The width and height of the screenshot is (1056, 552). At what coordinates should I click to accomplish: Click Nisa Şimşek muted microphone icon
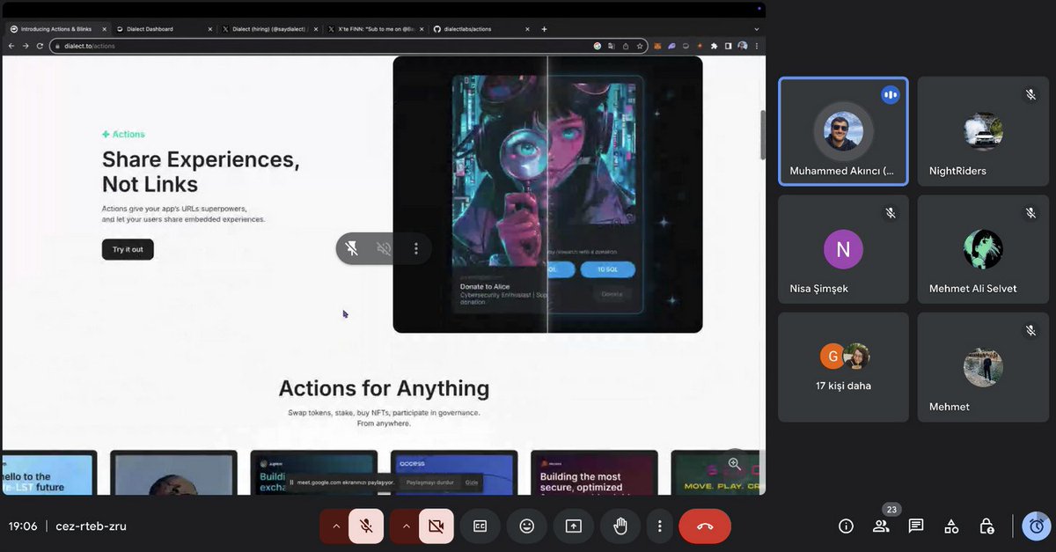click(891, 212)
